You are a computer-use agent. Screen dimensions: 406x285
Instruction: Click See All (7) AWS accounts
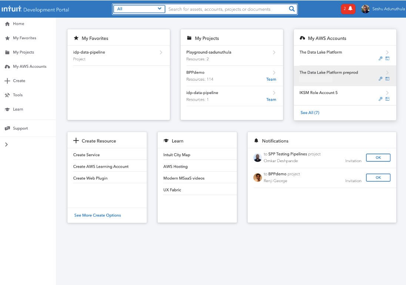click(310, 113)
